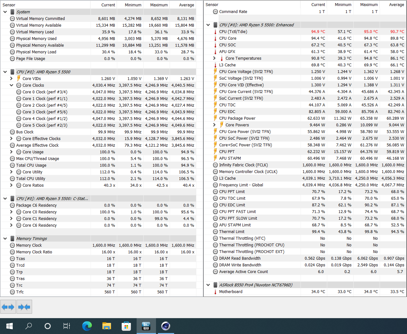Select the Core 0 Clock (perf #3/4) row
This screenshot has width=407, height=334.
tap(98, 92)
